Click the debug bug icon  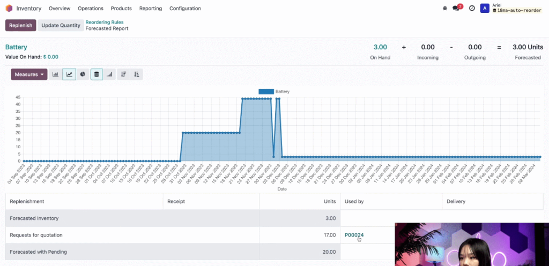(444, 8)
